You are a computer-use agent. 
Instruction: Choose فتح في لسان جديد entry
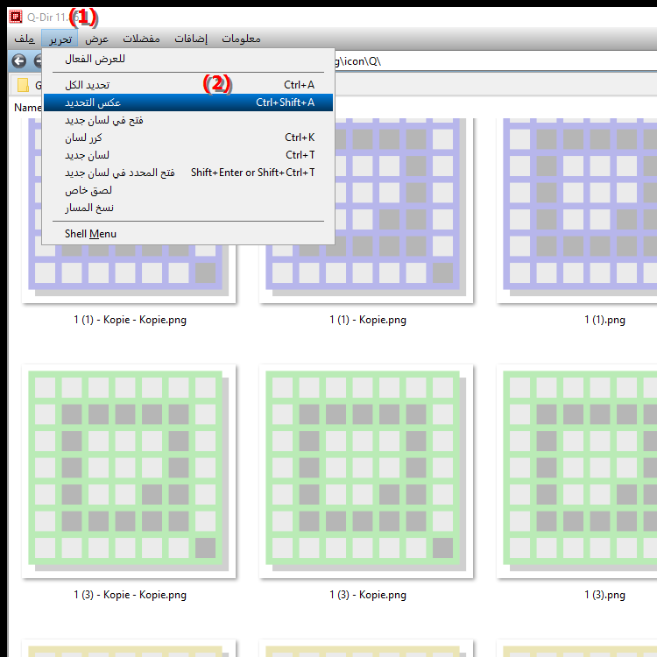point(188,120)
